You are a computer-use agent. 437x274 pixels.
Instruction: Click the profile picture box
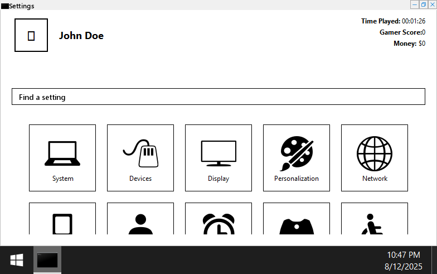pos(31,35)
